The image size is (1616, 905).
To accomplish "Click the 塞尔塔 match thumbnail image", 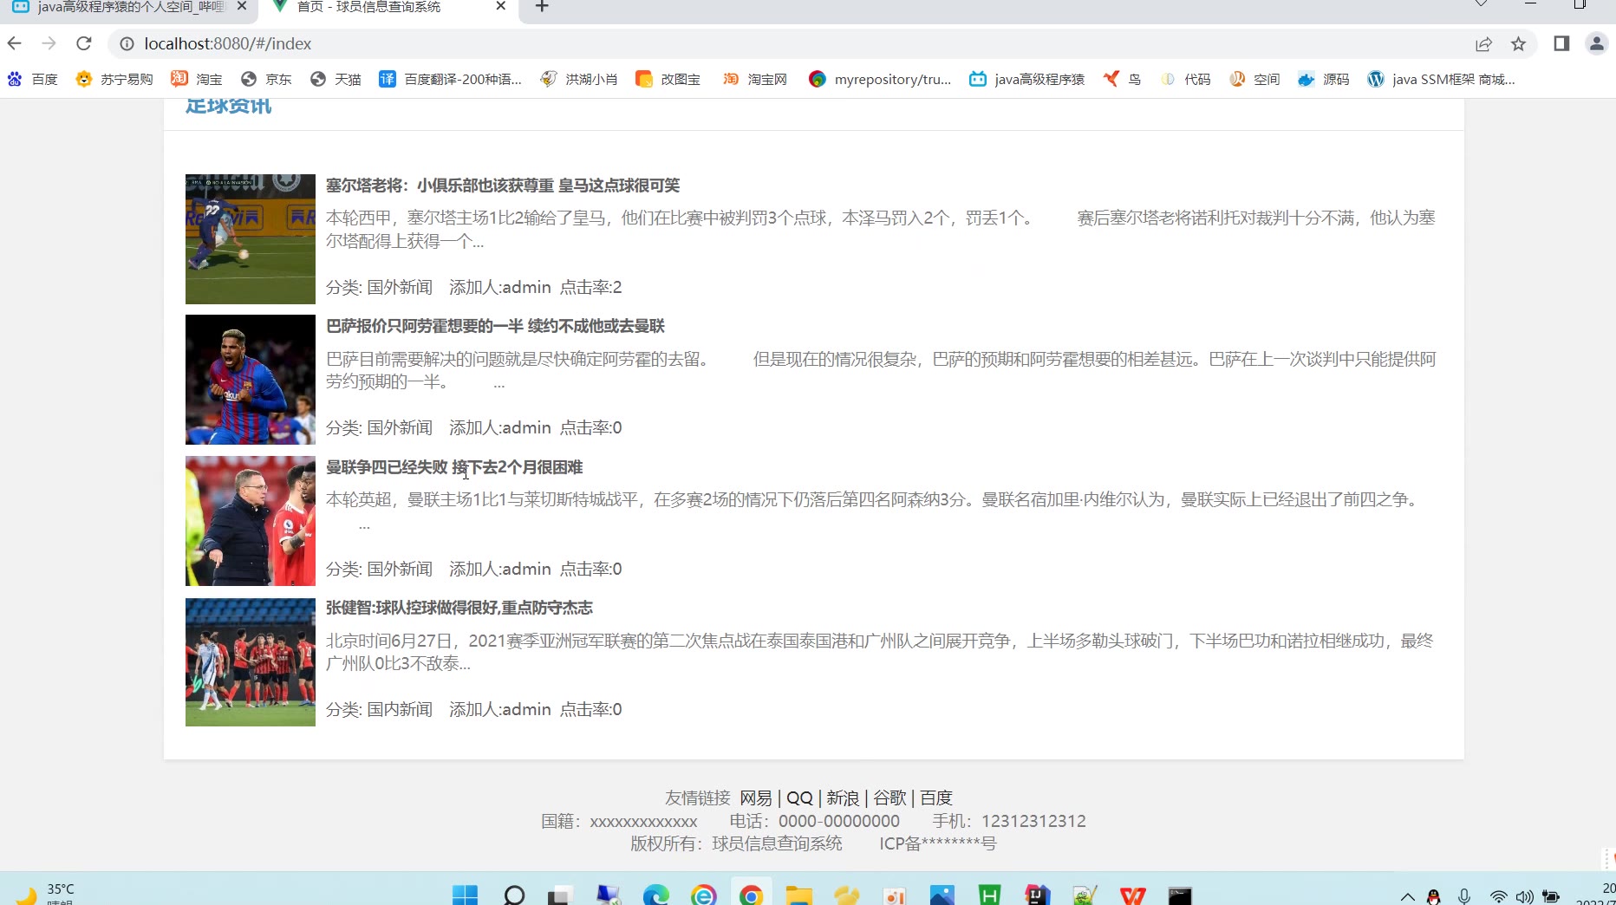I will point(251,239).
